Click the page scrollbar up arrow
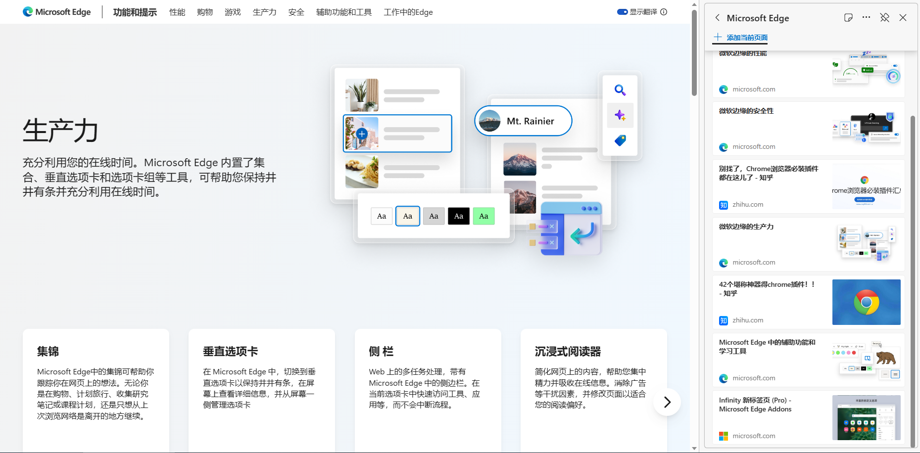 pyautogui.click(x=694, y=4)
